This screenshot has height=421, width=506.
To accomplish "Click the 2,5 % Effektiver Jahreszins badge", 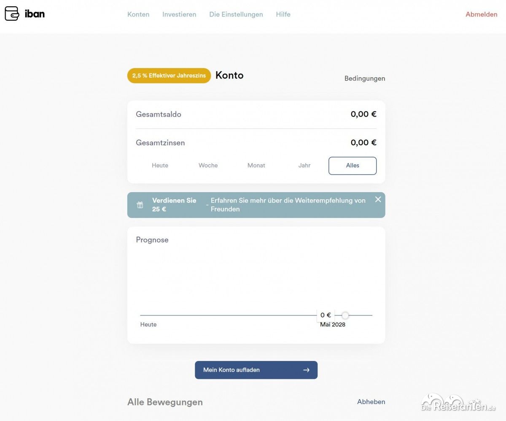I will [x=169, y=76].
